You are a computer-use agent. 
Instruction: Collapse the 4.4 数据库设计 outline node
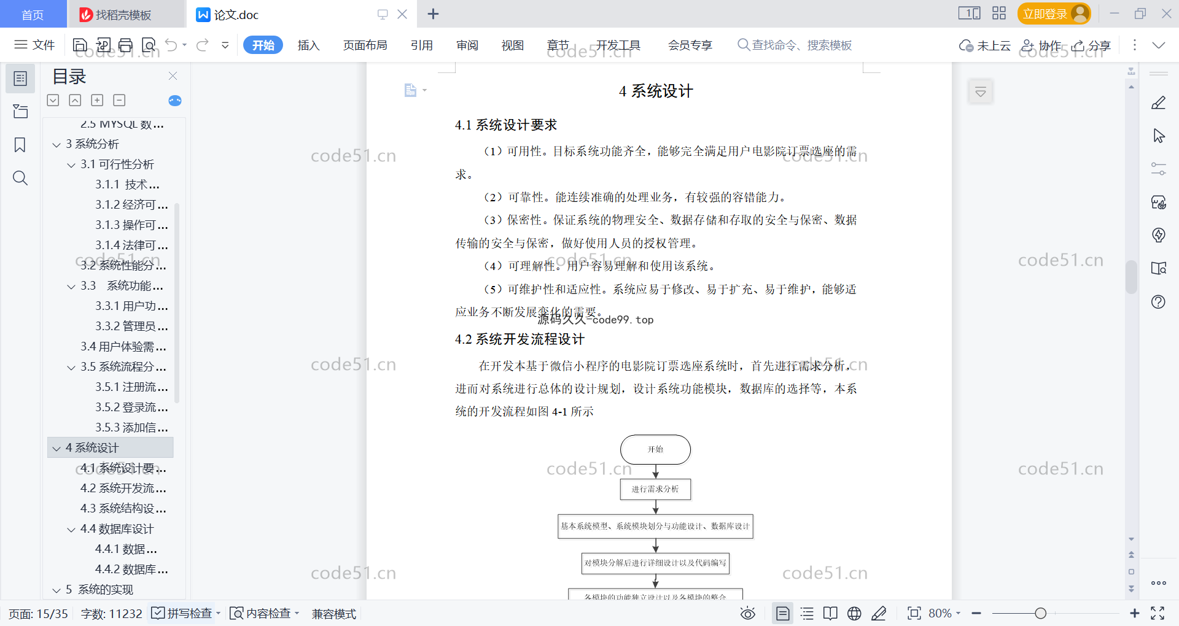tap(71, 530)
